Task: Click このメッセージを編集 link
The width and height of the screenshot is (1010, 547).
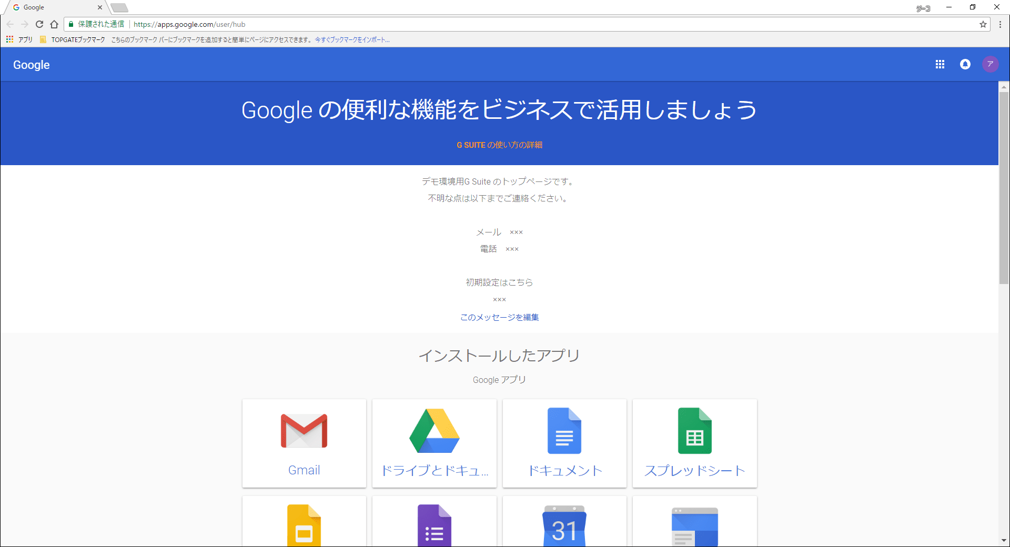Action: 499,317
